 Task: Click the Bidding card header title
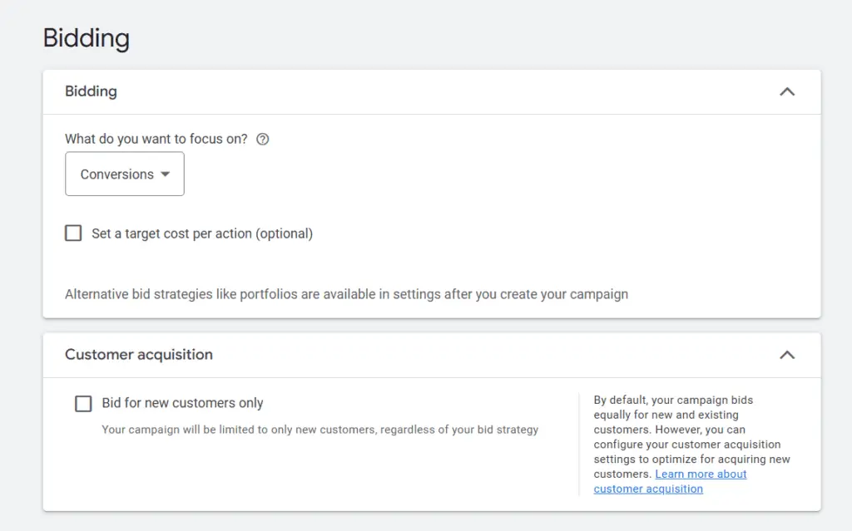click(x=91, y=91)
